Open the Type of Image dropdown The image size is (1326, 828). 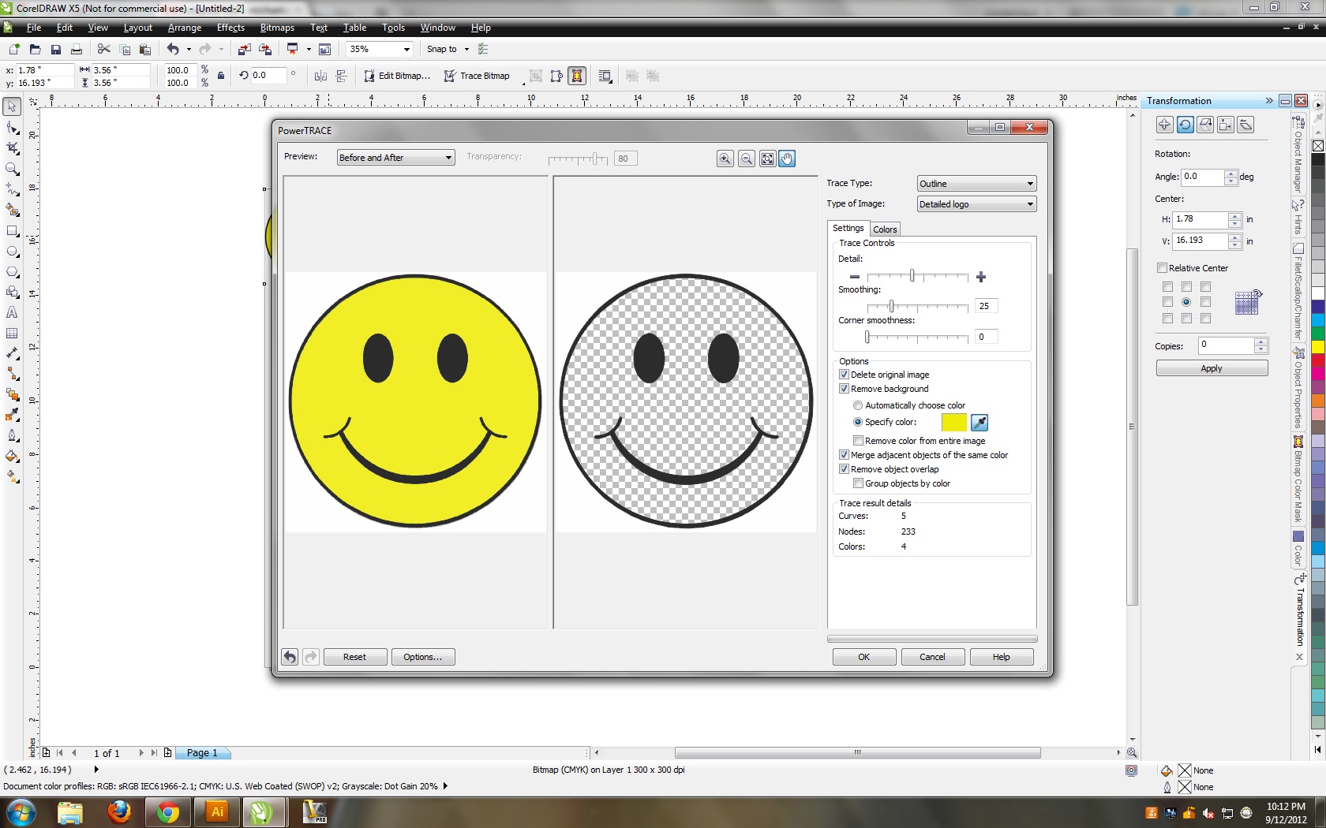tap(976, 204)
